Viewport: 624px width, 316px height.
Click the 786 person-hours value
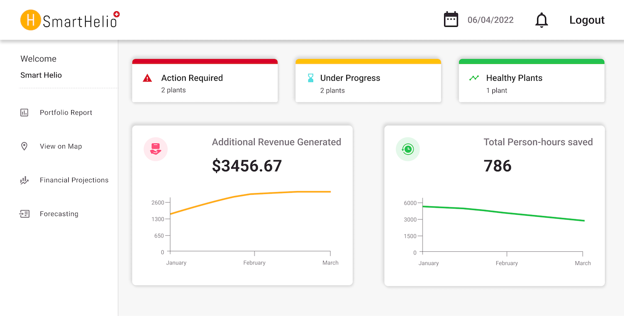[x=498, y=166]
